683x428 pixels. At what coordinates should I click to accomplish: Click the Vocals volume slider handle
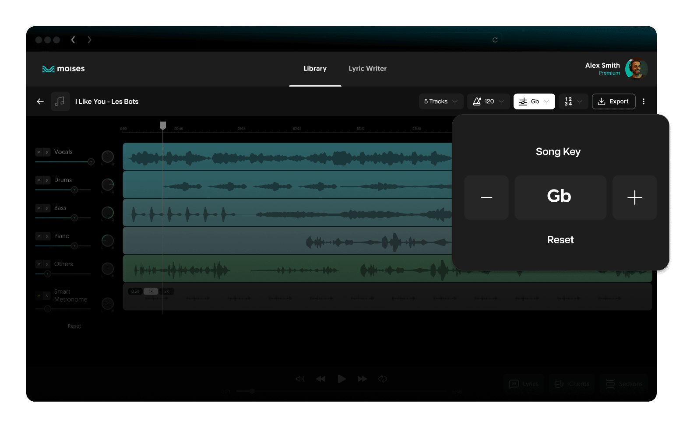[x=91, y=162]
